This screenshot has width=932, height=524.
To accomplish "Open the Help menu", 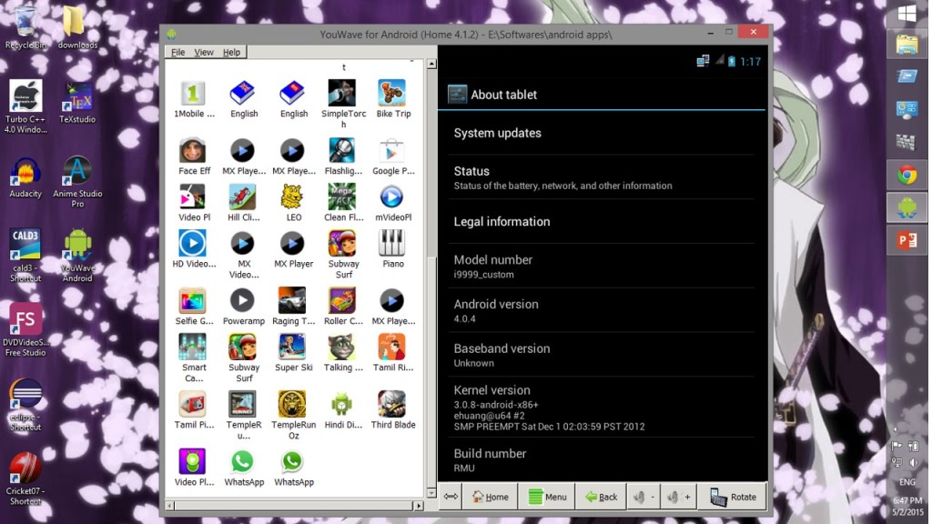I will pyautogui.click(x=231, y=52).
